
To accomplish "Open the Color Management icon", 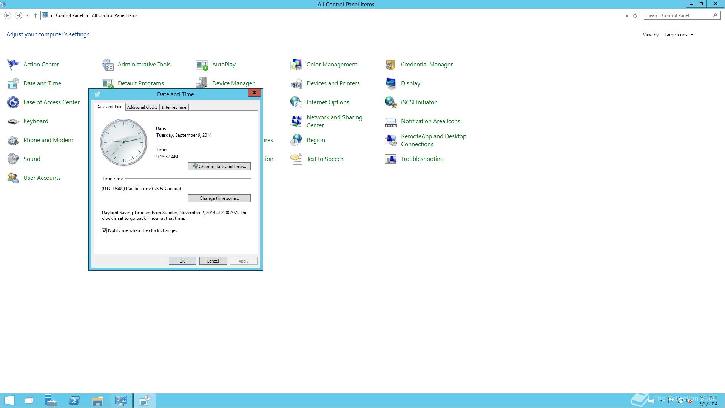I will point(296,65).
